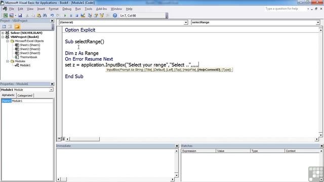
Task: Select Sheet1 (Sheet1) in project tree
Action: [30, 45]
